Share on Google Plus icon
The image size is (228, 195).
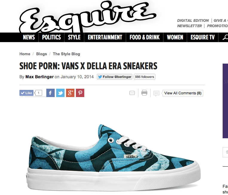click(70, 93)
